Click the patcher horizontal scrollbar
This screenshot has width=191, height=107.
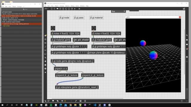click(87, 98)
